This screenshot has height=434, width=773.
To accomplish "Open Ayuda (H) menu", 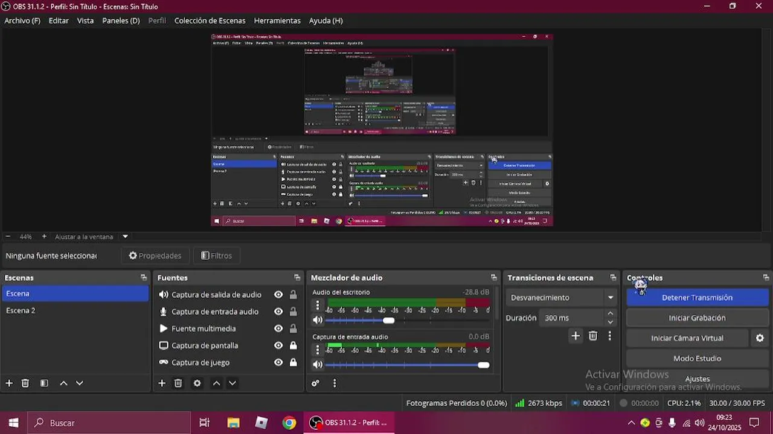I will (x=326, y=20).
